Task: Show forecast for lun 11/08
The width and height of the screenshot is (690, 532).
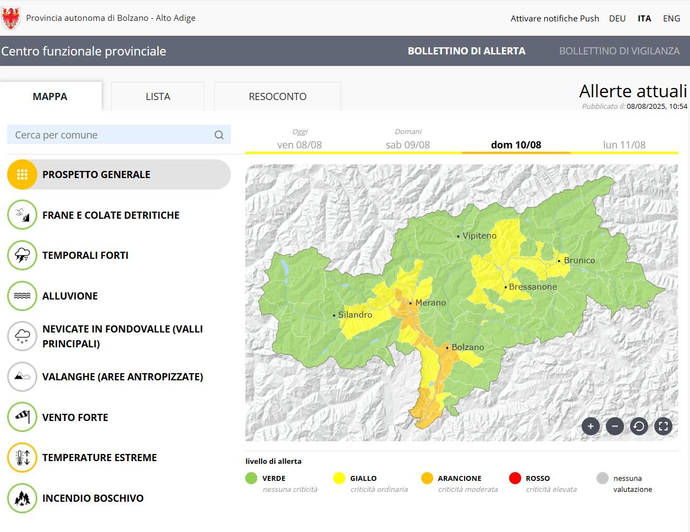Action: pos(624,145)
